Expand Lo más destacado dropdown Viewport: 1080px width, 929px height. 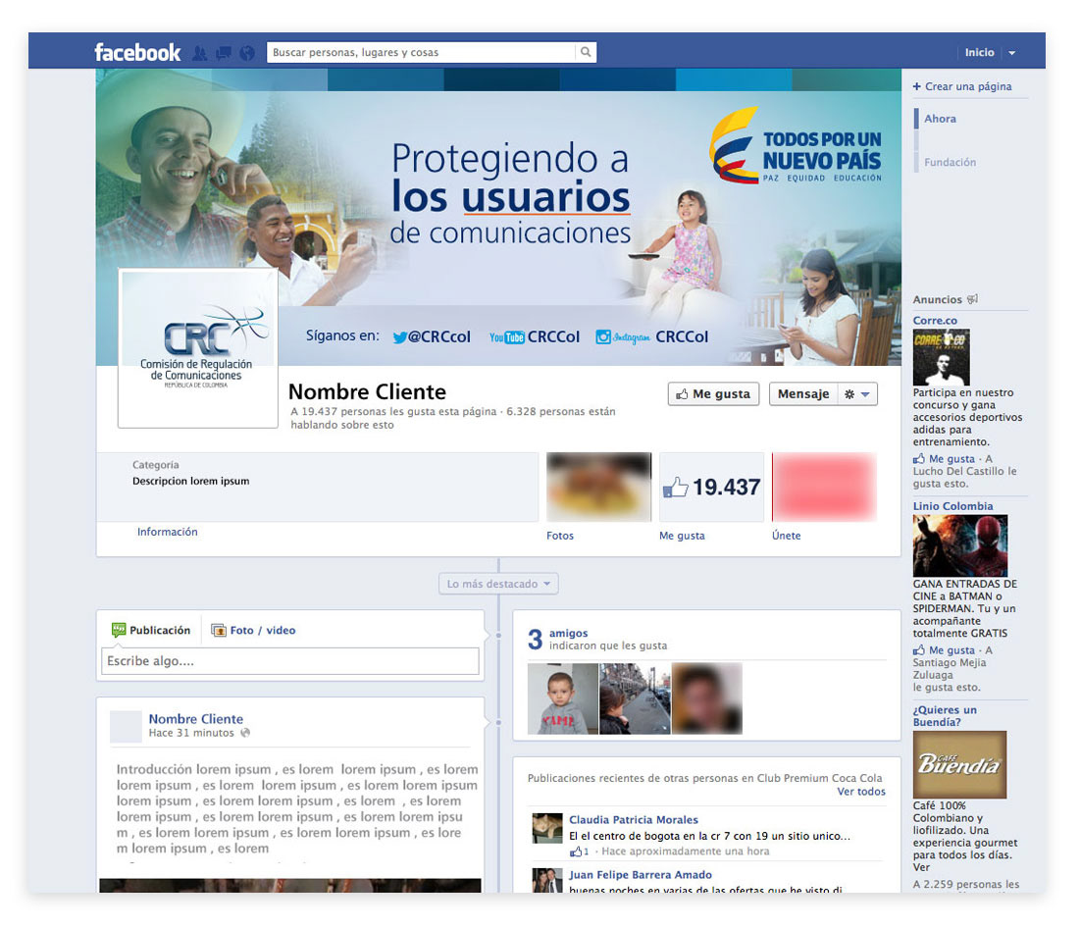point(498,584)
